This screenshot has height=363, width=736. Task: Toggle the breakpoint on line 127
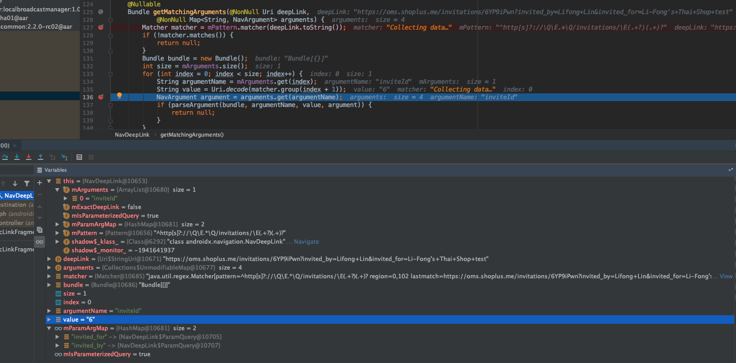pos(101,27)
